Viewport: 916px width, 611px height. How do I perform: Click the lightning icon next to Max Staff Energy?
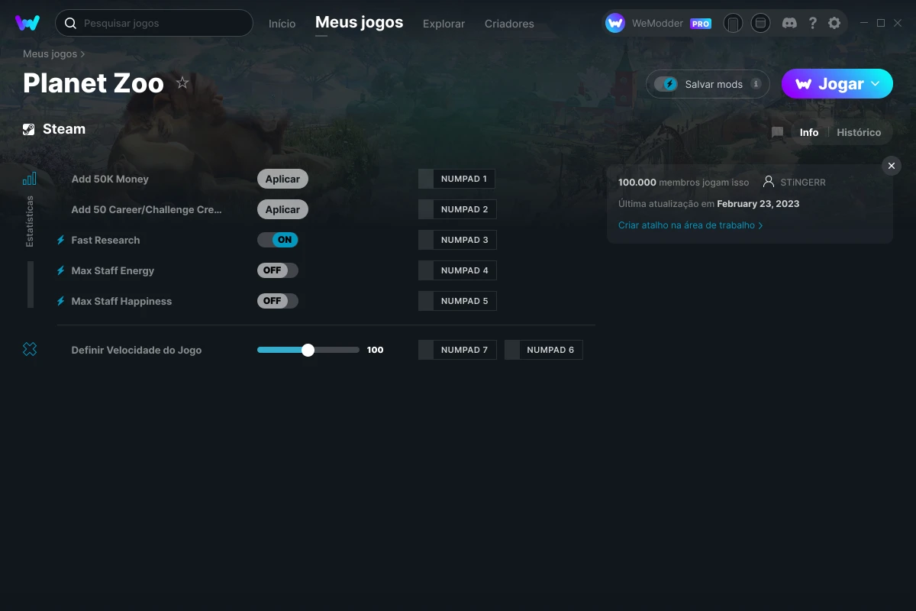click(61, 270)
